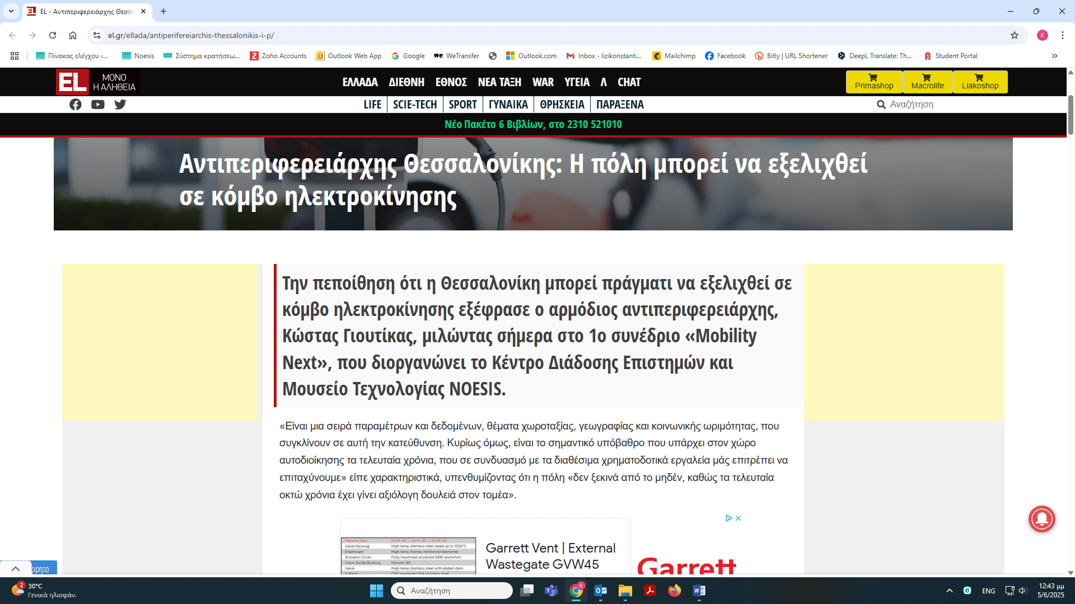This screenshot has width=1075, height=604.
Task: Open the tab search dropdown arrow
Action: 11,11
